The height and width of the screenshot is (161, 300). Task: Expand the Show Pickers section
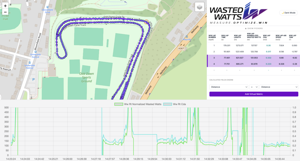[x=254, y=28]
